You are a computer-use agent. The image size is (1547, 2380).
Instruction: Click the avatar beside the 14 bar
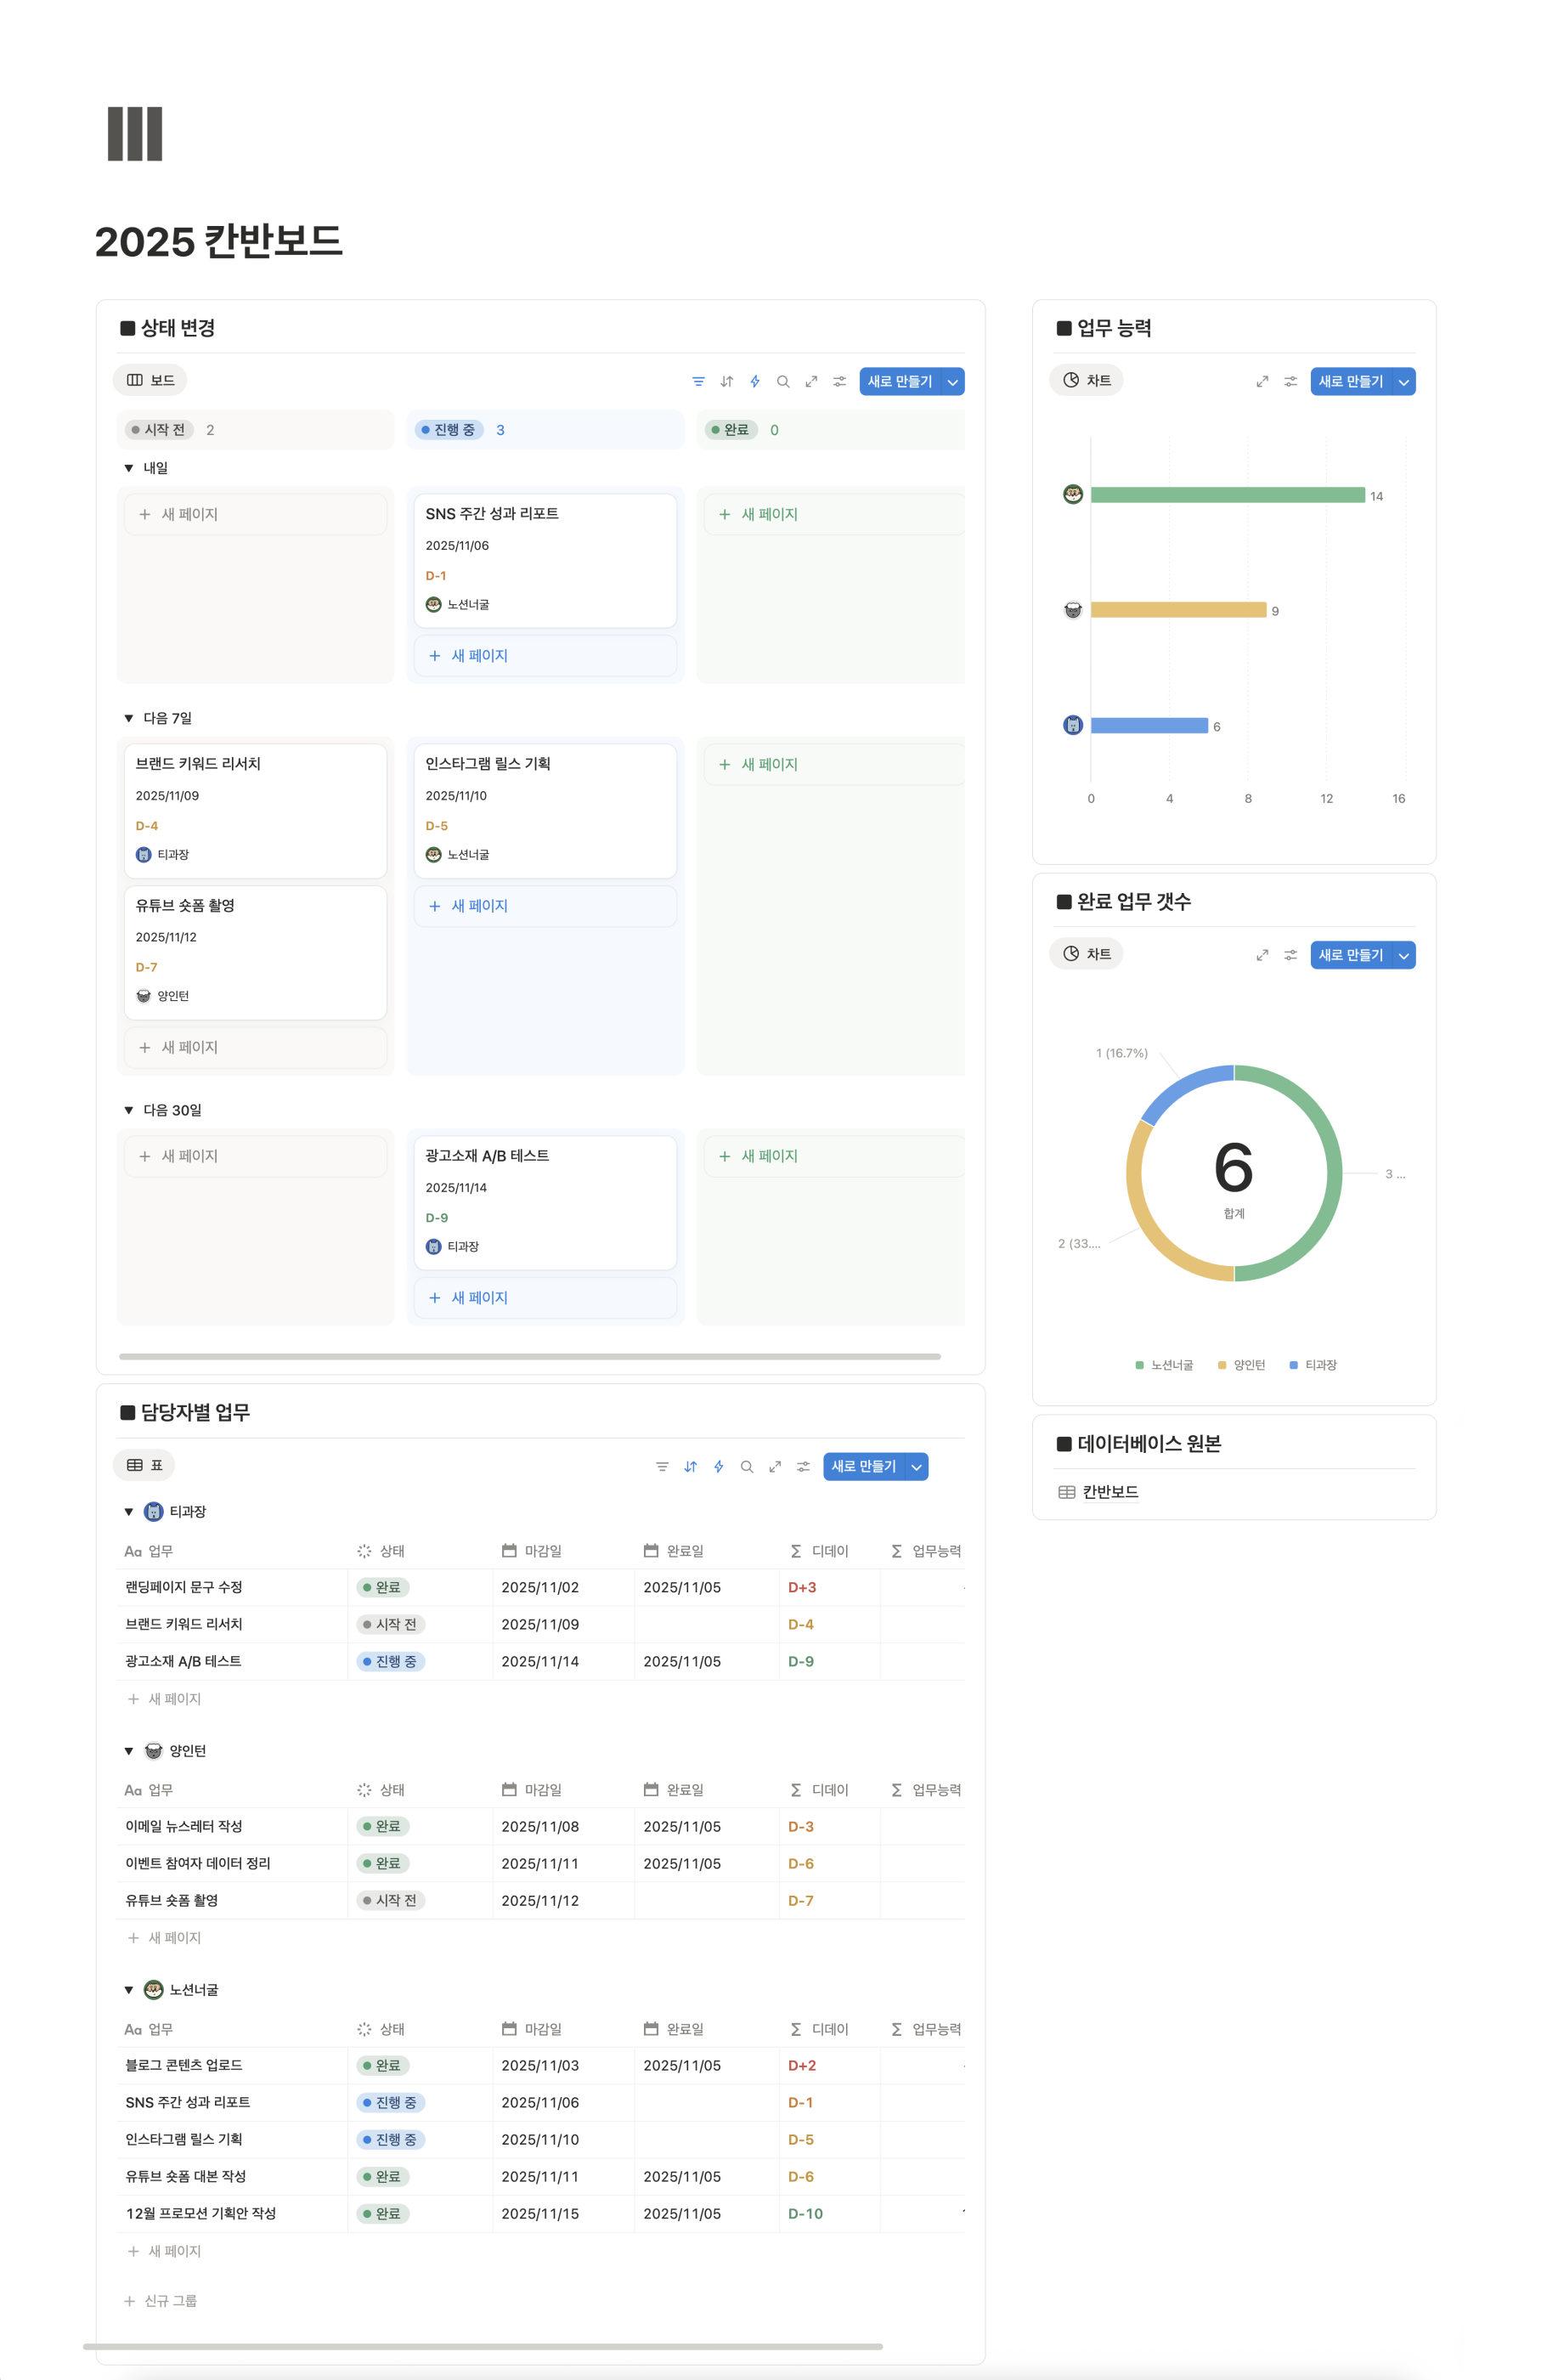tap(1072, 494)
